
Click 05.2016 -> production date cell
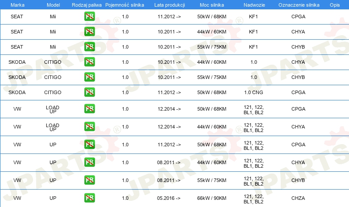(169, 198)
